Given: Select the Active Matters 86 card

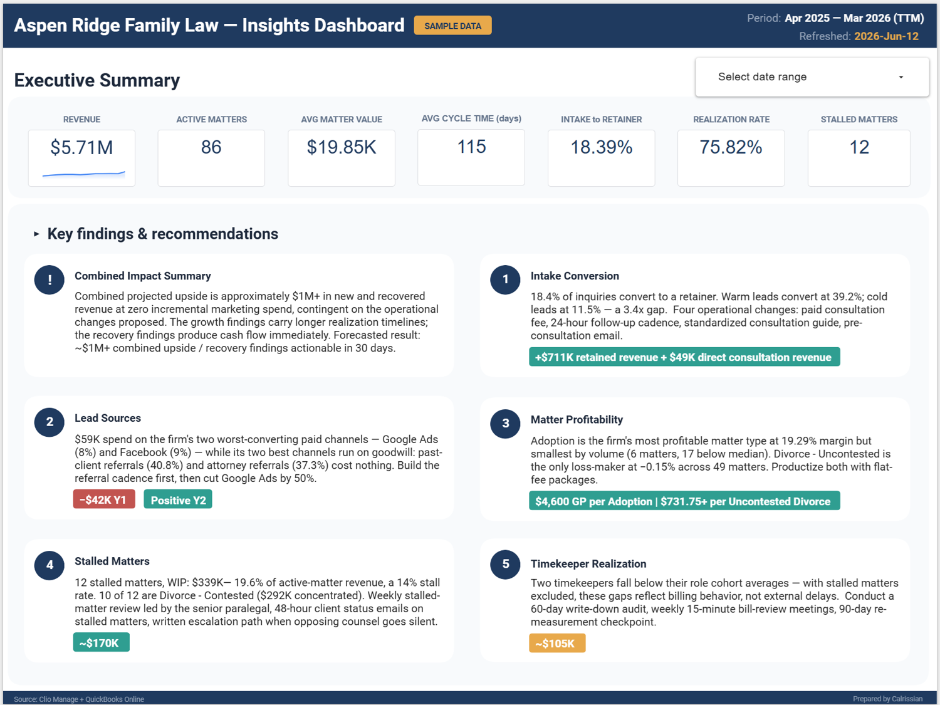Looking at the screenshot, I should 211,158.
